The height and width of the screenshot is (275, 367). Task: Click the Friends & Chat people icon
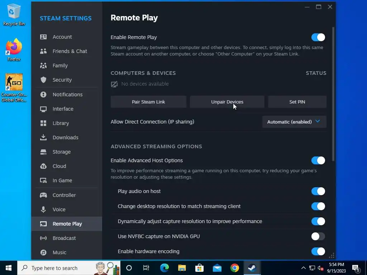point(43,51)
